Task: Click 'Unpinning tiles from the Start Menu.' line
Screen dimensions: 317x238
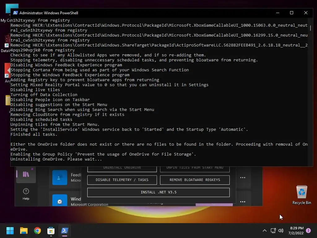Action: click(x=55, y=125)
